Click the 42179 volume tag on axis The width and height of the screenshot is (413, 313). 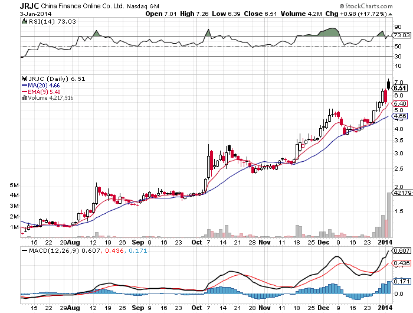(402, 193)
